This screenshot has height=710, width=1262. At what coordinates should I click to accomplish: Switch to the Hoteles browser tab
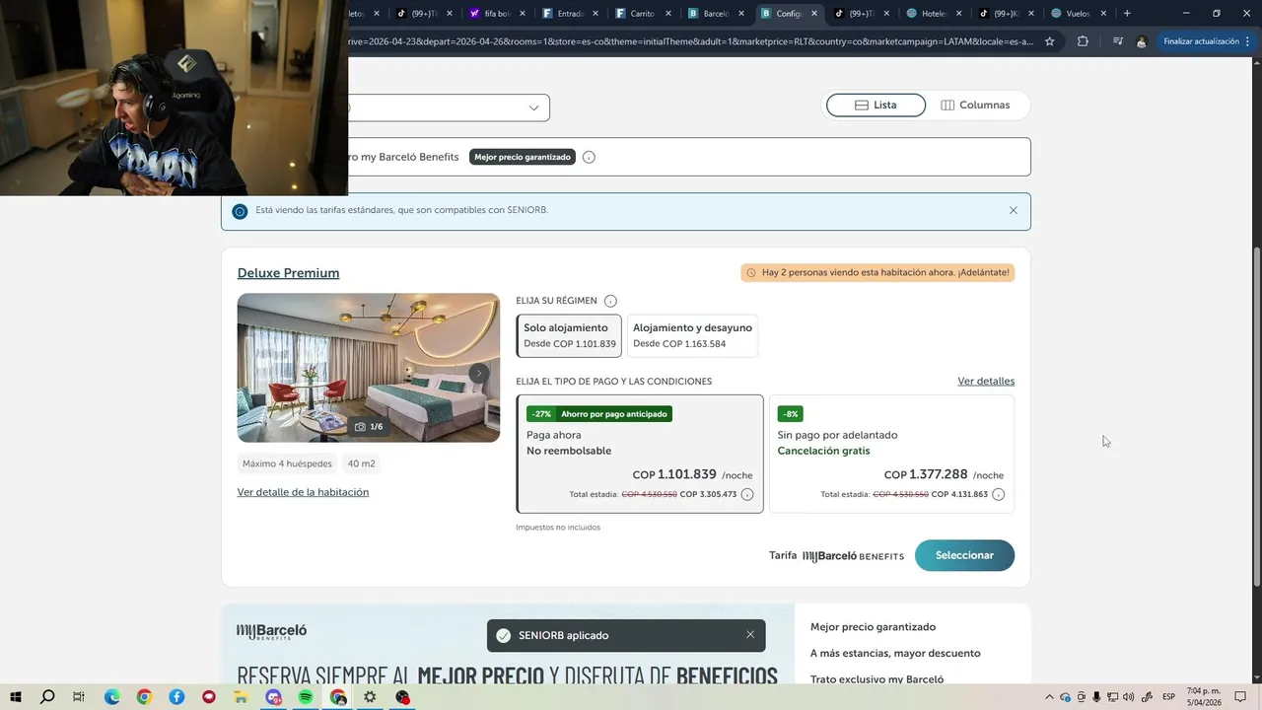pyautogui.click(x=926, y=14)
